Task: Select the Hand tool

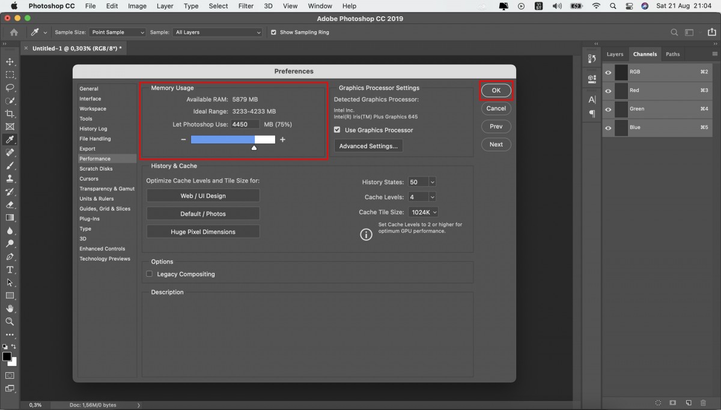Action: 10,309
